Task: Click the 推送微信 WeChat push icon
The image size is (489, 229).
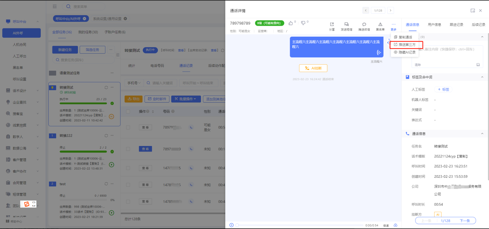Action: tap(364, 25)
